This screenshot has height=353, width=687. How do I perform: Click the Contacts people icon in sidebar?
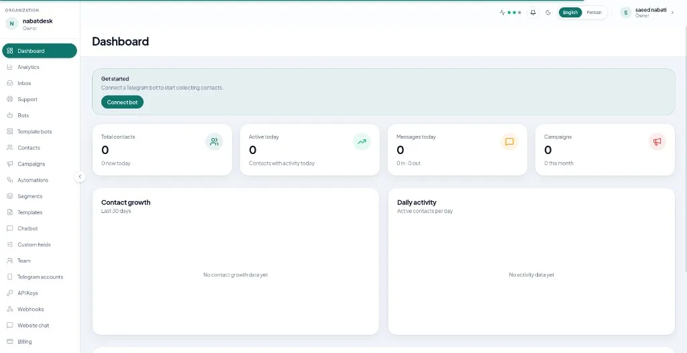pyautogui.click(x=10, y=148)
